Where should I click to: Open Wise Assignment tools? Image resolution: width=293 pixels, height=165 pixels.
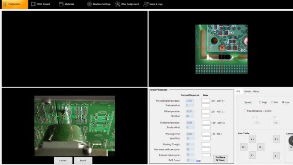[127, 4]
